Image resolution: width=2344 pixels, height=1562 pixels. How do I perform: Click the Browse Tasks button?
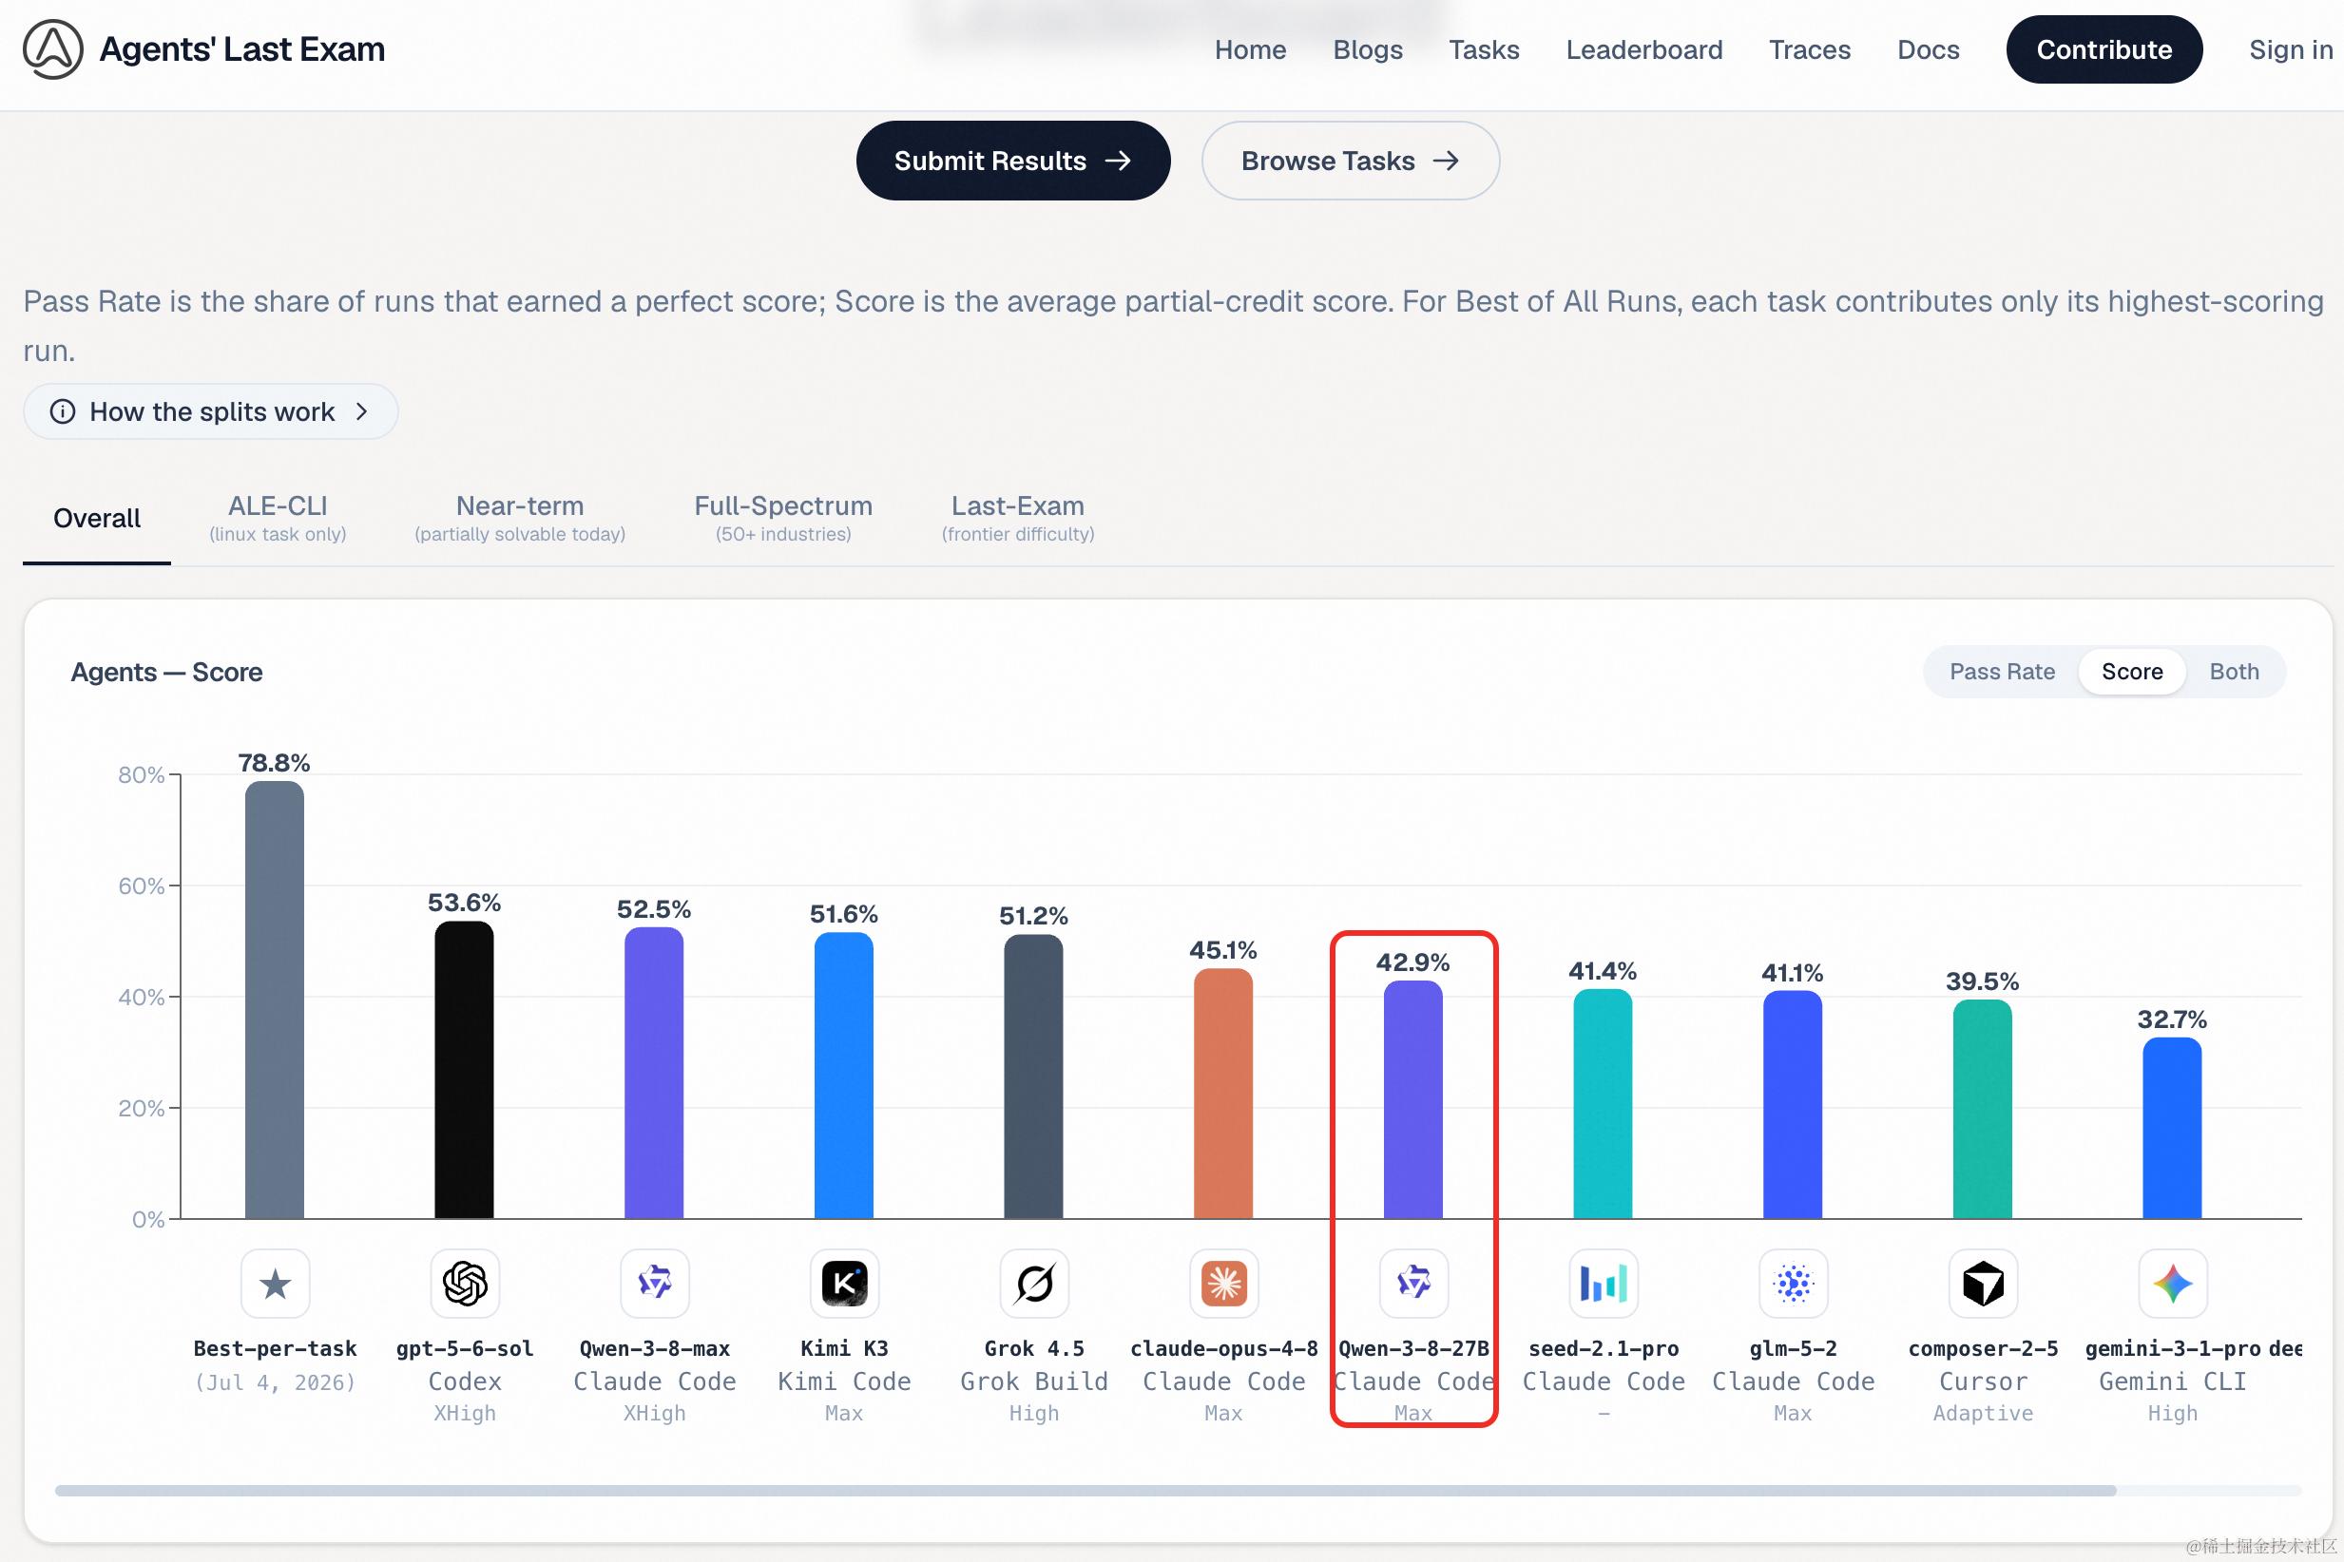pos(1351,161)
